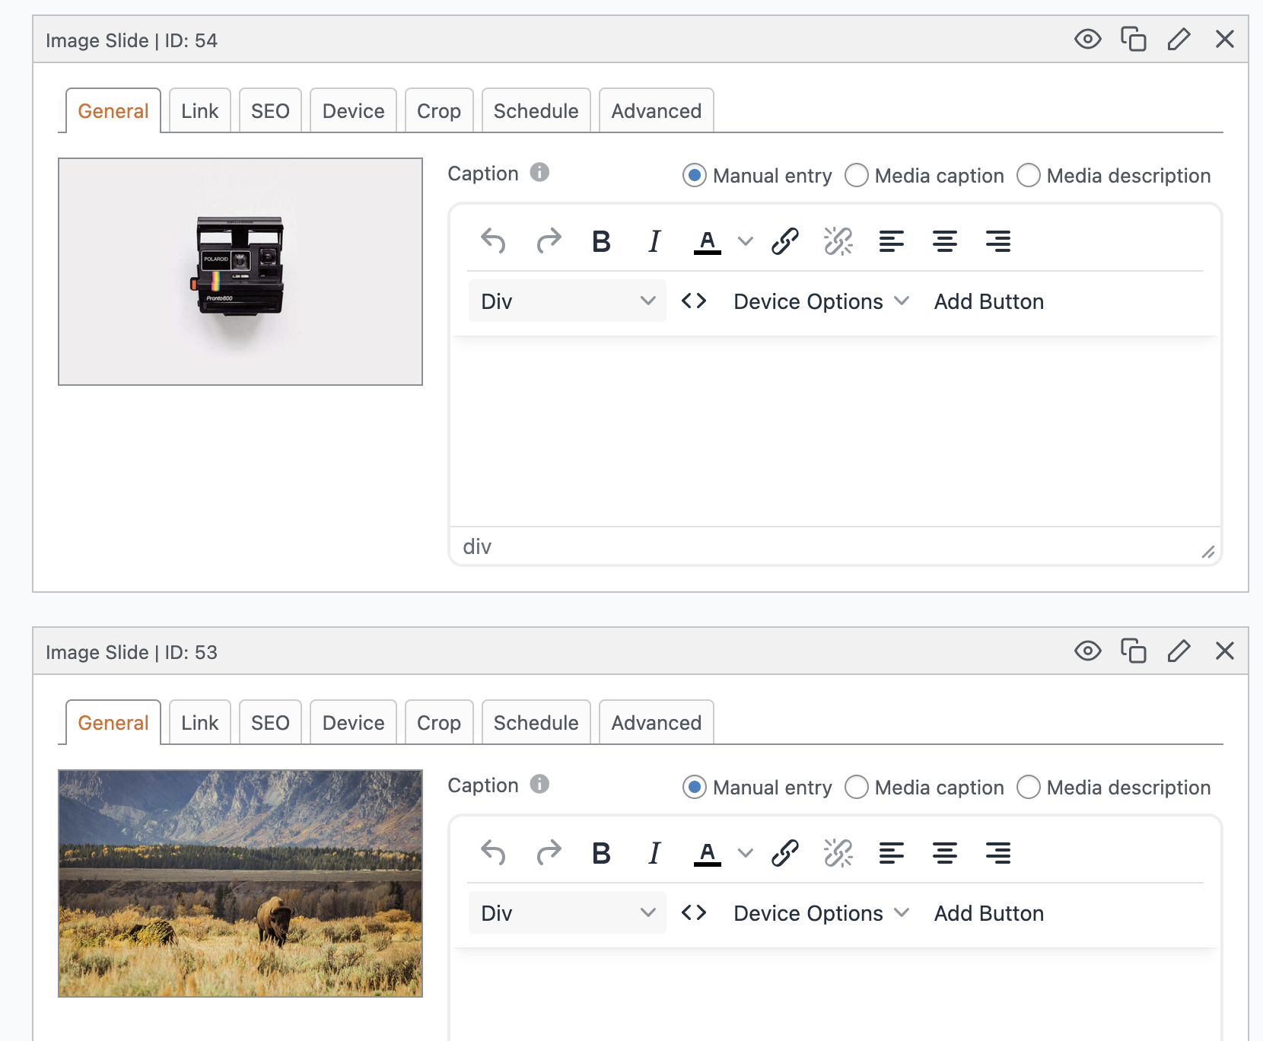Preview Image Slide ID 54 using the eye icon
1263x1041 pixels.
(x=1087, y=40)
